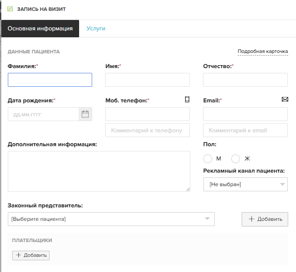Focus the Фамилия input field

coord(50,80)
